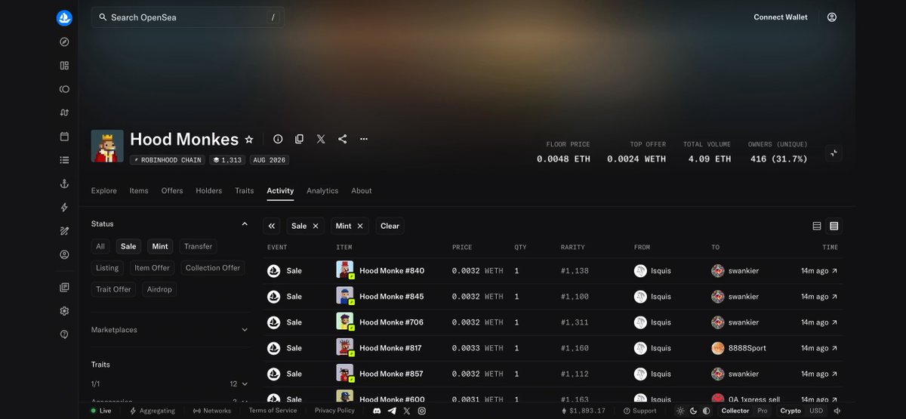Switch to the Traits tab
This screenshot has height=419, width=906.
[x=245, y=191]
